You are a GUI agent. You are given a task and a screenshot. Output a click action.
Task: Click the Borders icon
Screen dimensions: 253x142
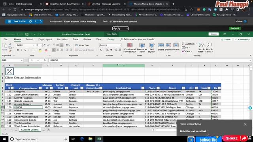pos(33,50)
